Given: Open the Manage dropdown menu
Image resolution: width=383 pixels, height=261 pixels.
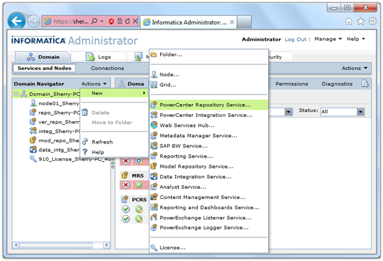Looking at the screenshot, I should [x=328, y=39].
